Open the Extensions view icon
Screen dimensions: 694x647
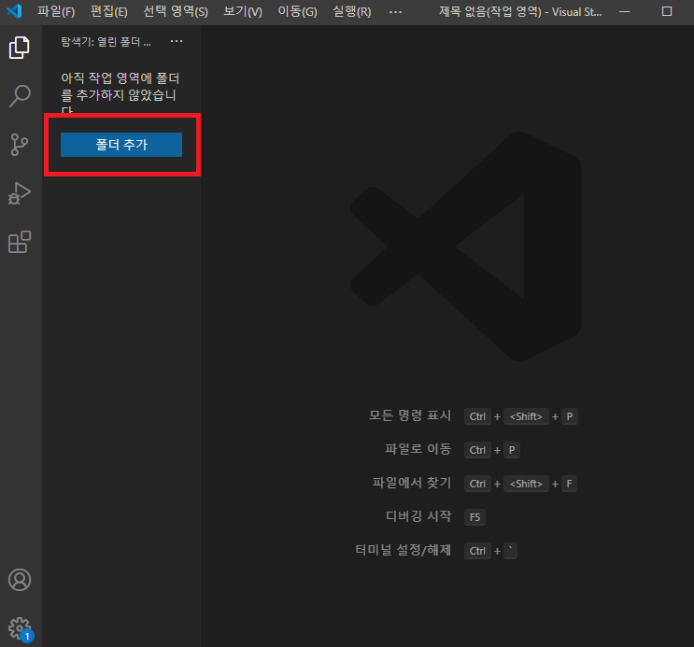click(x=20, y=242)
